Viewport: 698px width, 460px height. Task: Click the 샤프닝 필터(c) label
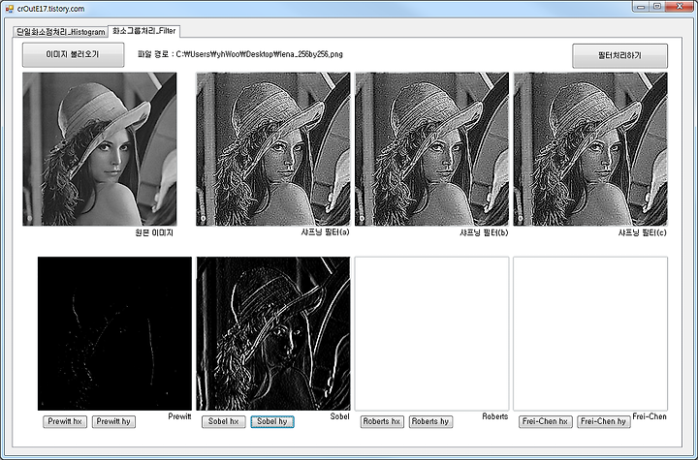[643, 232]
